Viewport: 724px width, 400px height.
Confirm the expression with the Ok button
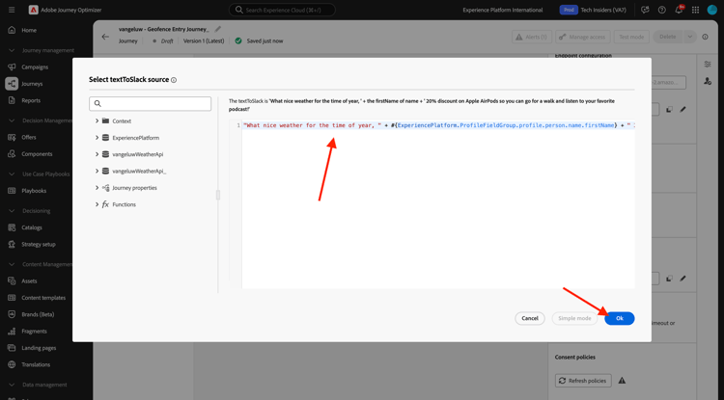pyautogui.click(x=619, y=318)
